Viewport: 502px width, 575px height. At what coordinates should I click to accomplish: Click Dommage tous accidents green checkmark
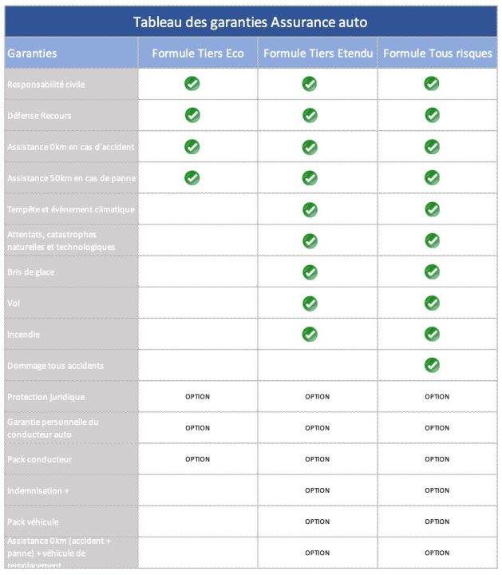pos(432,365)
